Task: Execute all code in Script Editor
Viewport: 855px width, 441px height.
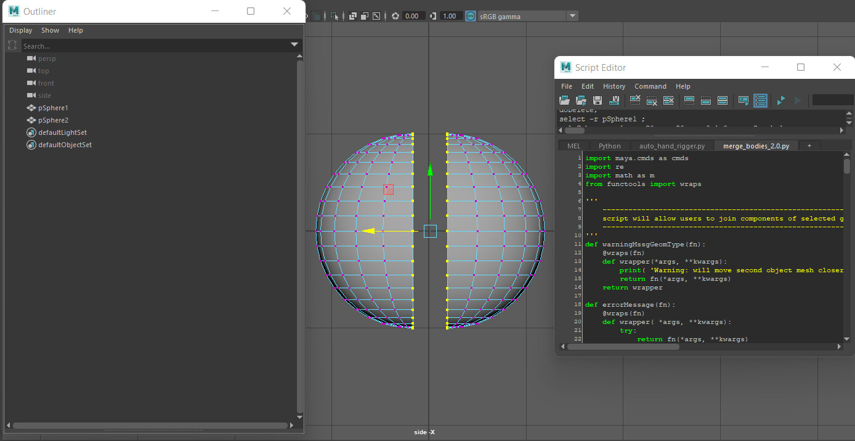Action: coord(780,100)
